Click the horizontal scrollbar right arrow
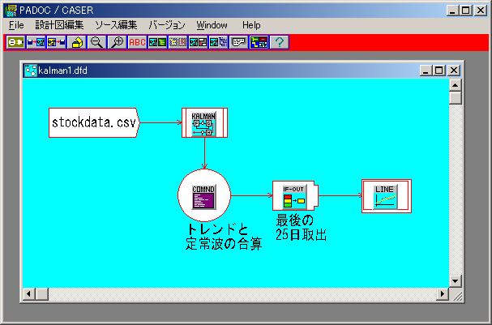Viewport: 492px width, 325px height. pyautogui.click(x=441, y=293)
